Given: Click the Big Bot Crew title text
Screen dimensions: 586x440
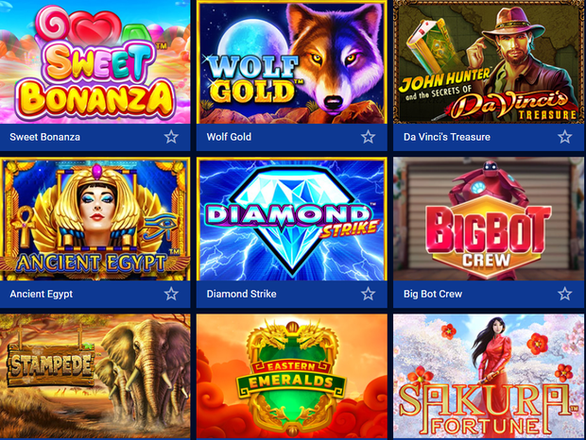Looking at the screenshot, I should click(433, 294).
